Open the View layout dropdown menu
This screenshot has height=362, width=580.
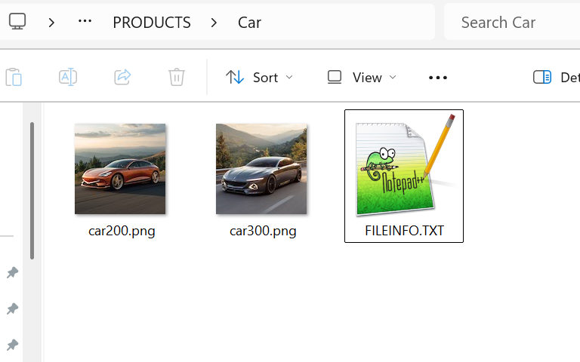coord(362,77)
